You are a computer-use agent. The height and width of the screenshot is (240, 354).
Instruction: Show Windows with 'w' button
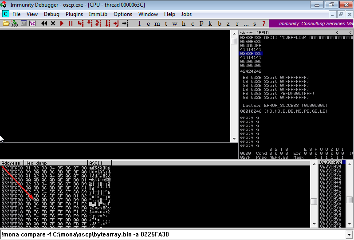pyautogui.click(x=174, y=24)
